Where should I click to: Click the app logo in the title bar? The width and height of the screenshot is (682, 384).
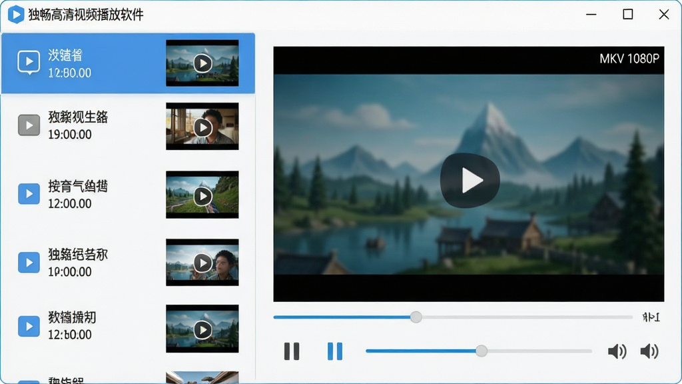click(16, 15)
